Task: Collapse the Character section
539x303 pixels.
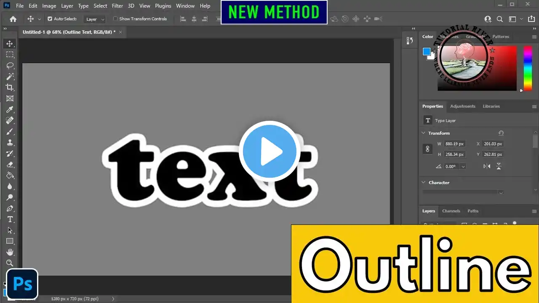Action: click(424, 182)
